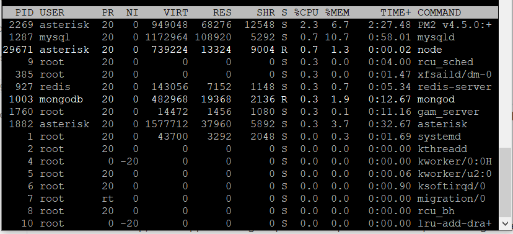Select the 'PM2 v4.5.0:+' command

[x=454, y=25]
